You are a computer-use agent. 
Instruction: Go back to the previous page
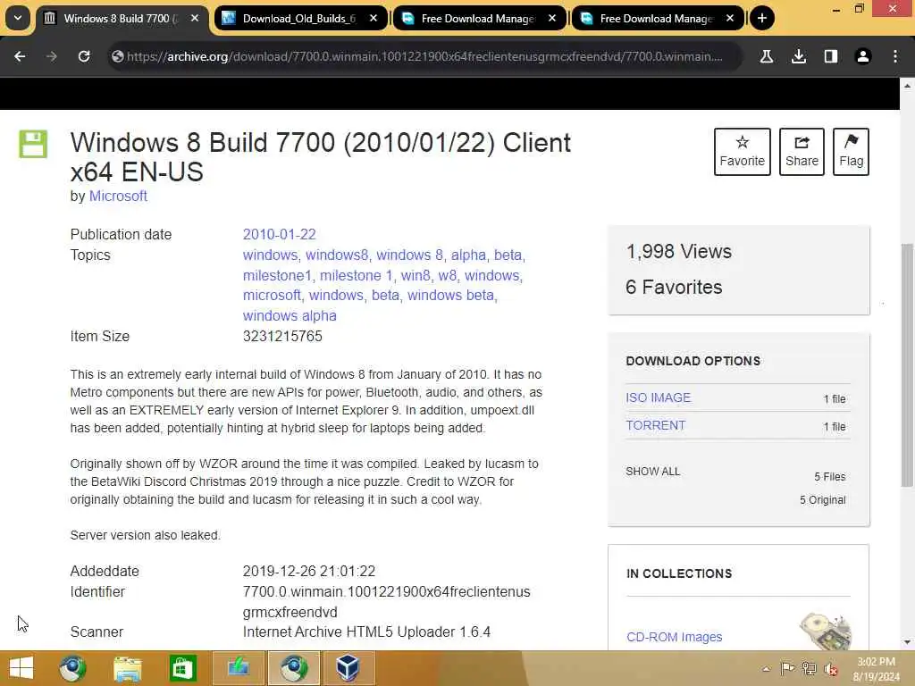tap(20, 56)
